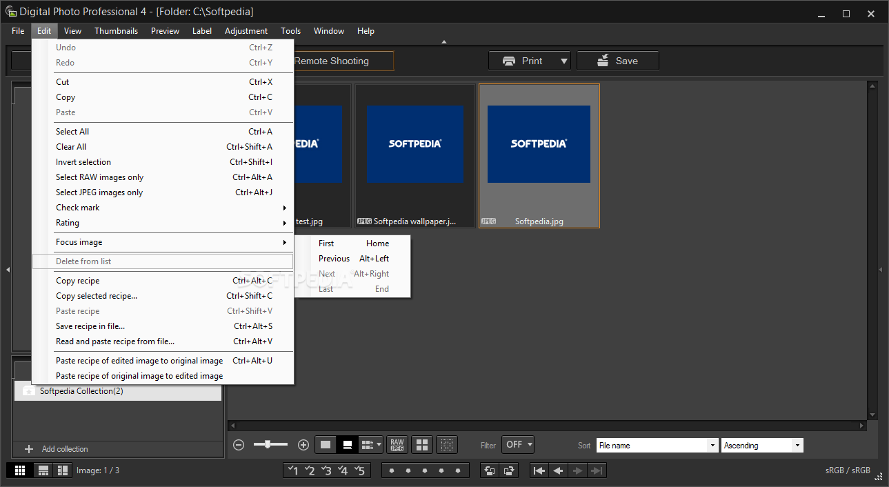The image size is (889, 487).
Task: Expand the Rating submenu
Action: point(163,223)
